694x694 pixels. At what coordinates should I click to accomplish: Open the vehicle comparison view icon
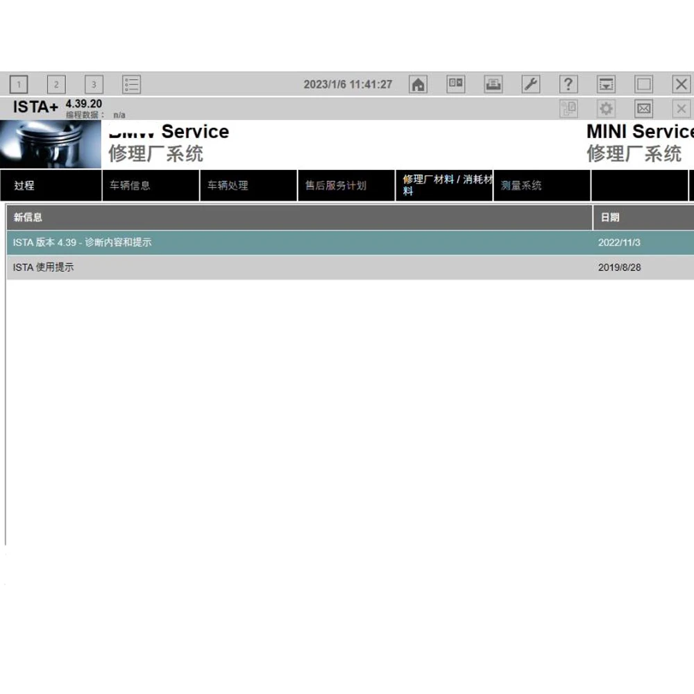[x=456, y=84]
